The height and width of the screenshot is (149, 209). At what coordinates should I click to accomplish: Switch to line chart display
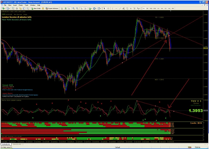[x=69, y=8]
